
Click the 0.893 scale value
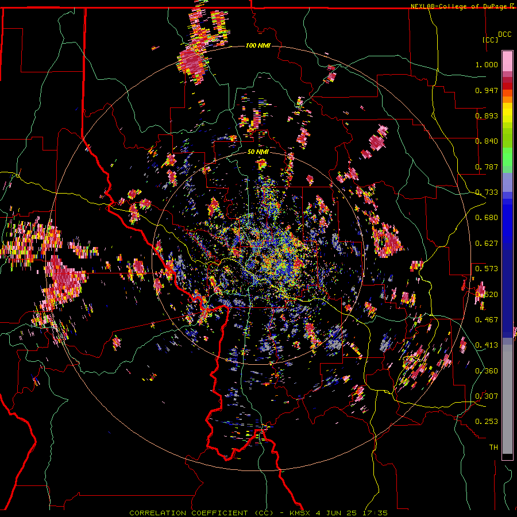[x=487, y=115]
